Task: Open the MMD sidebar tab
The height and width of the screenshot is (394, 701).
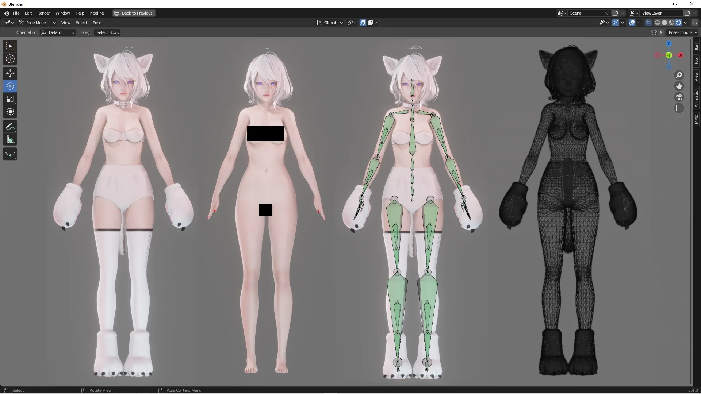Action: (x=696, y=119)
